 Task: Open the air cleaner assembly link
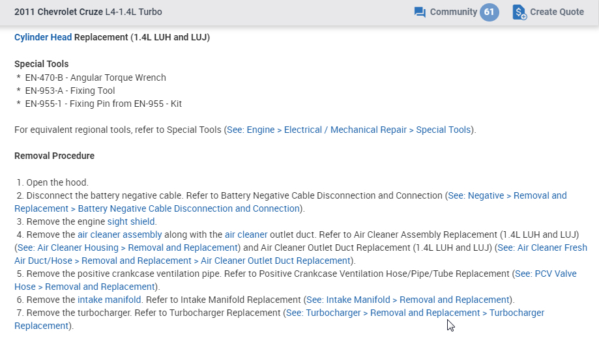click(119, 234)
